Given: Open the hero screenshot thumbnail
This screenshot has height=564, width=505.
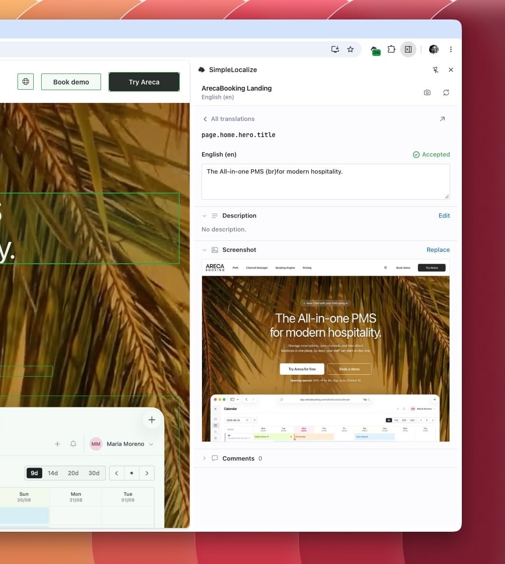Looking at the screenshot, I should [325, 351].
